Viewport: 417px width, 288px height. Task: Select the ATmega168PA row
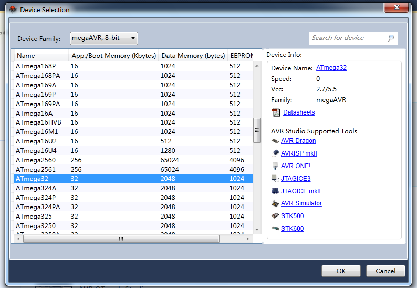[x=133, y=76]
